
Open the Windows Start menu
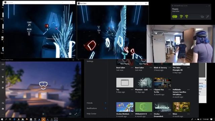pyautogui.click(x=2, y=119)
